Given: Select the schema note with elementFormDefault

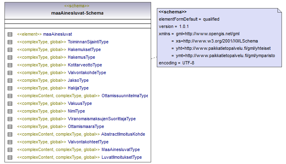Looking at the screenshot, I should pyautogui.click(x=219, y=38).
